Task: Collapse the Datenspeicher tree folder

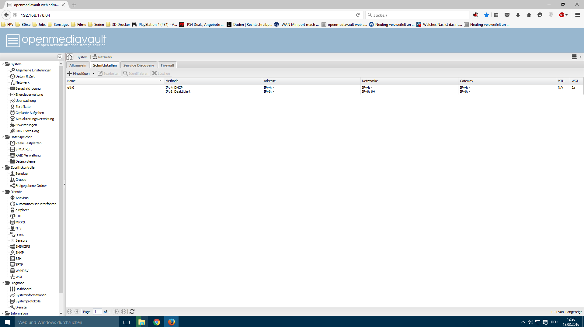Action: click(3, 137)
